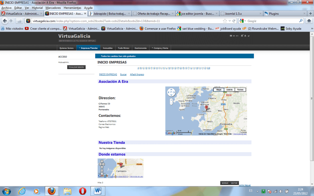The image size is (314, 196).
Task: Zoom in on the small Cambados map
Action: tap(102, 171)
